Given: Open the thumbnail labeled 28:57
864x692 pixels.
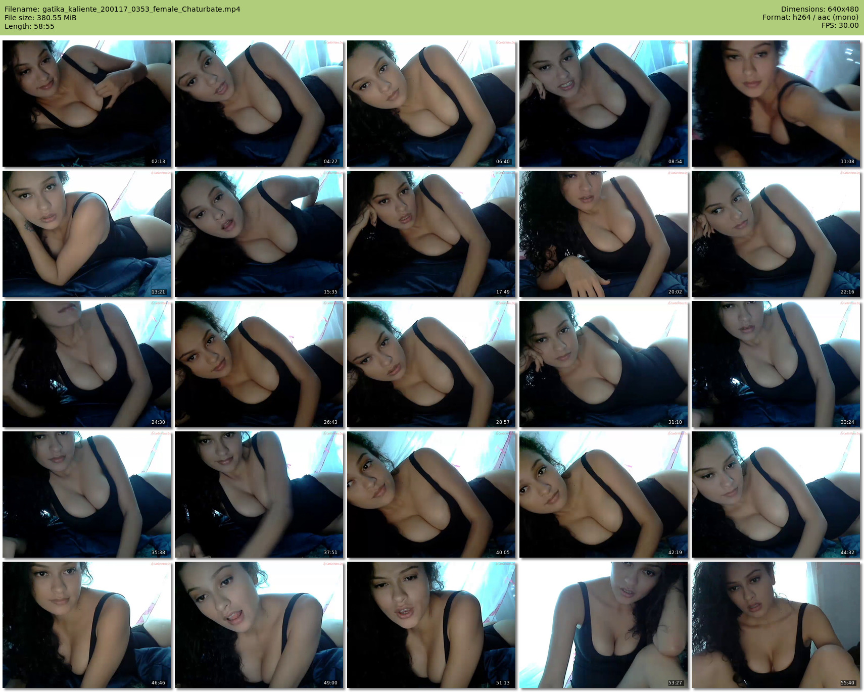Looking at the screenshot, I should click(431, 364).
